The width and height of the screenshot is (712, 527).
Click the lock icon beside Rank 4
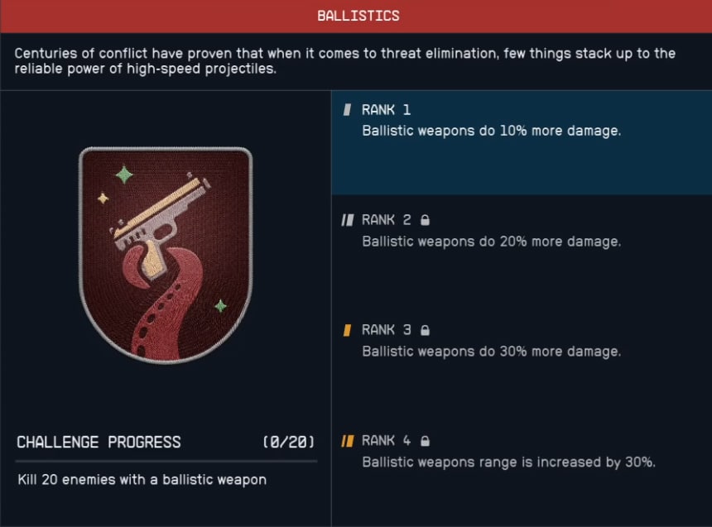coord(425,441)
